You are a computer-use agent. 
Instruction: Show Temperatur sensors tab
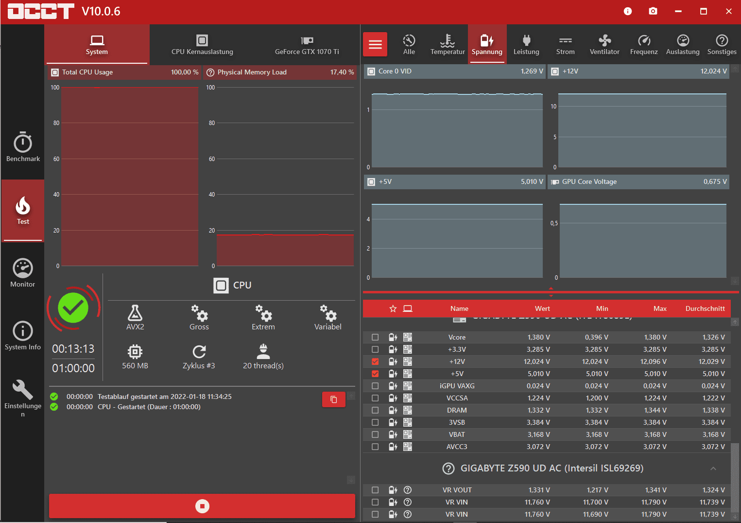(x=448, y=45)
